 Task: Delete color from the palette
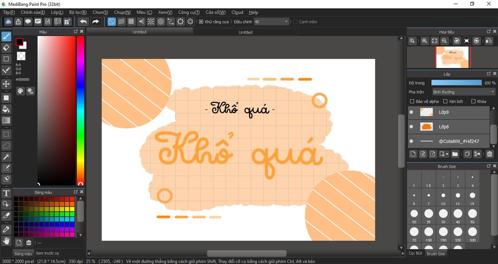(29, 243)
